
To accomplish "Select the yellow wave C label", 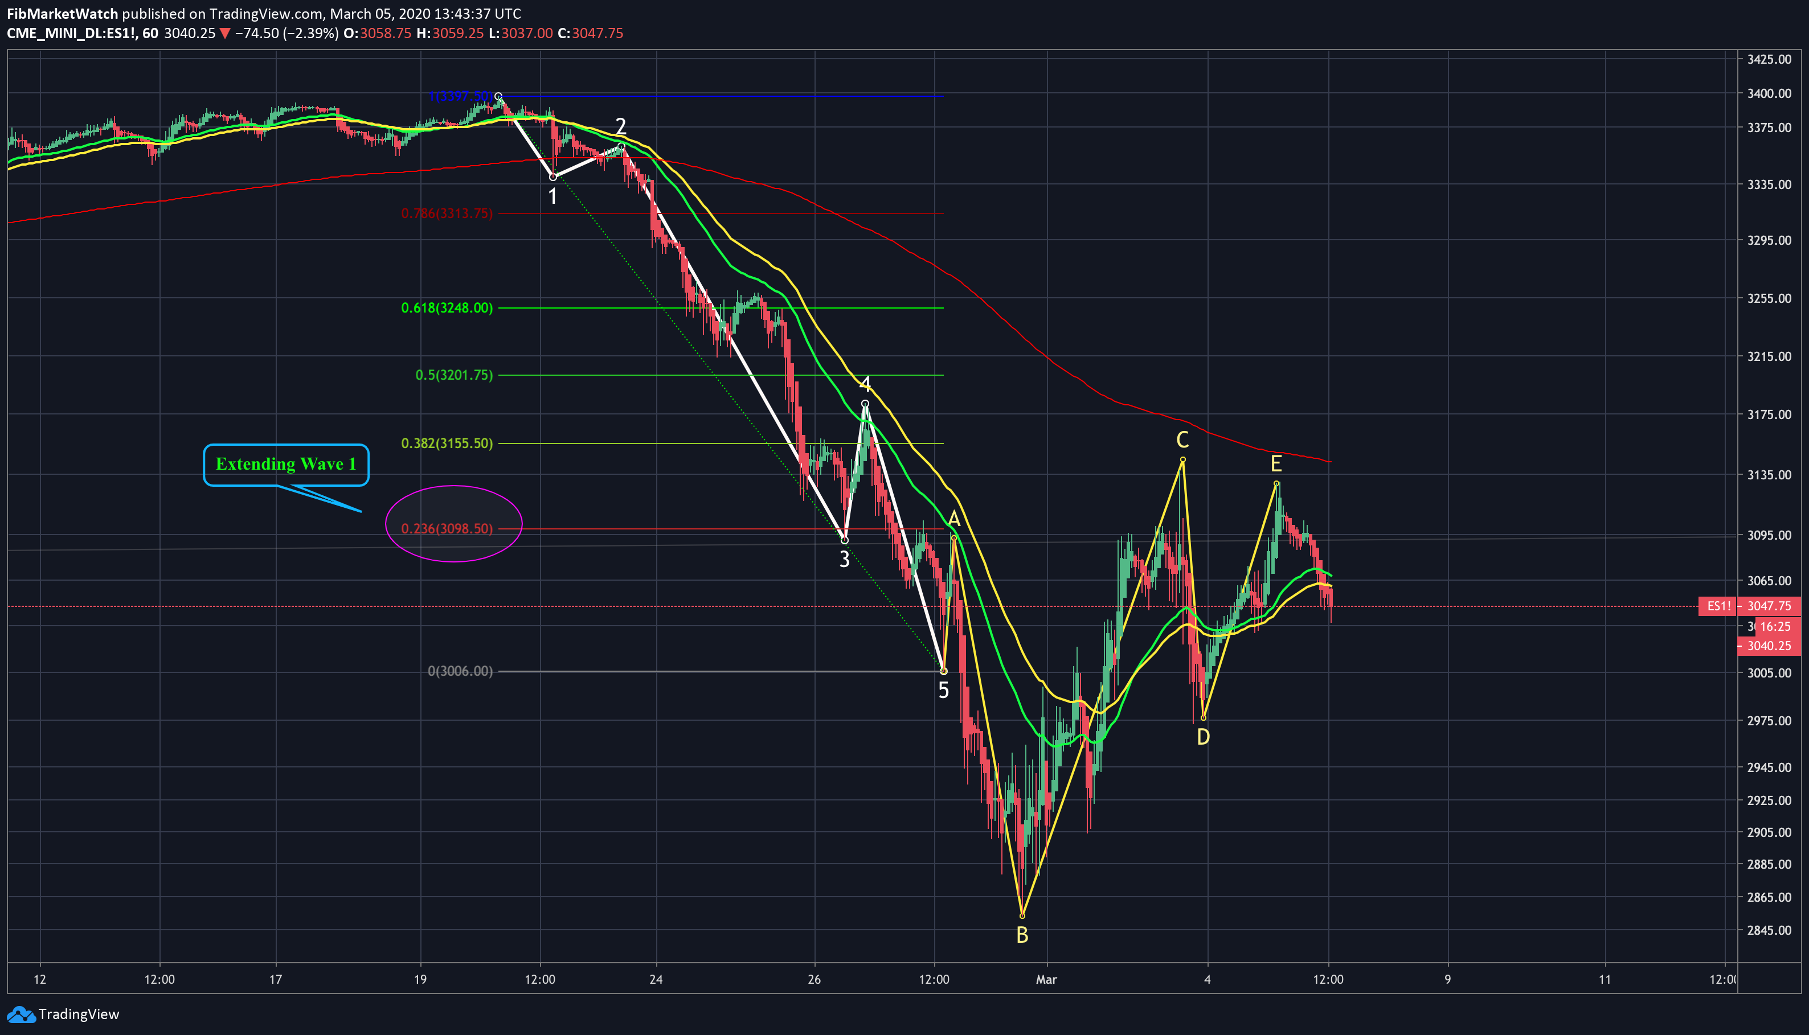I will [x=1182, y=440].
